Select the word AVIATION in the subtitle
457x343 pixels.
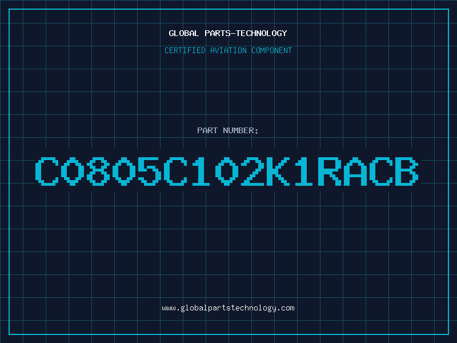(x=228, y=50)
